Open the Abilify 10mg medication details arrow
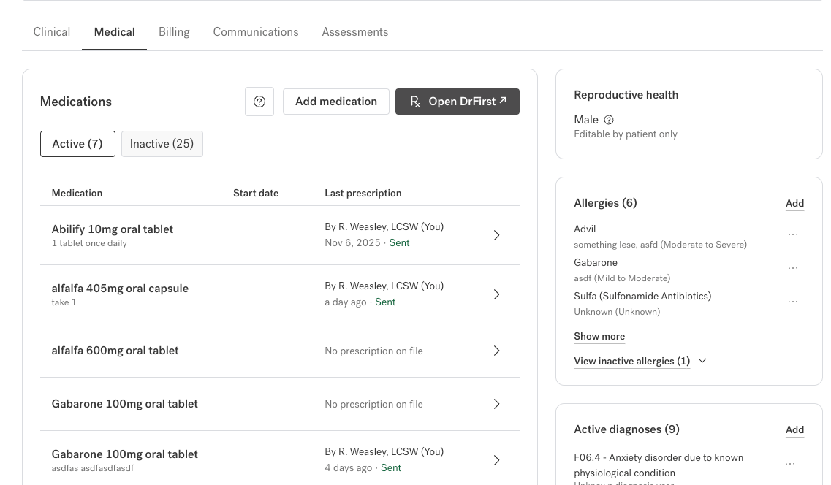Image resolution: width=831 pixels, height=485 pixels. click(496, 235)
